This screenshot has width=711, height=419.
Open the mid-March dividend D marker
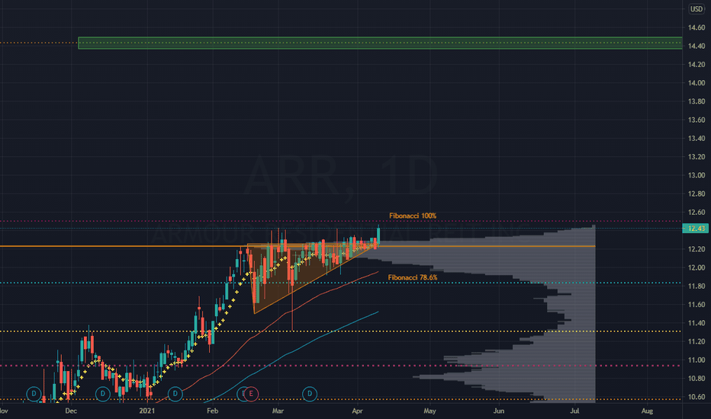pos(310,394)
